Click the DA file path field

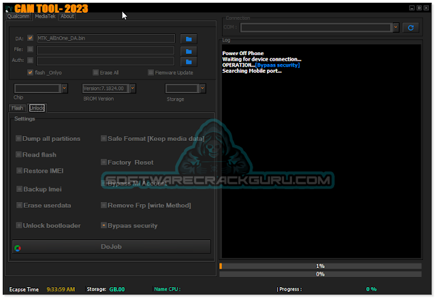(106, 38)
